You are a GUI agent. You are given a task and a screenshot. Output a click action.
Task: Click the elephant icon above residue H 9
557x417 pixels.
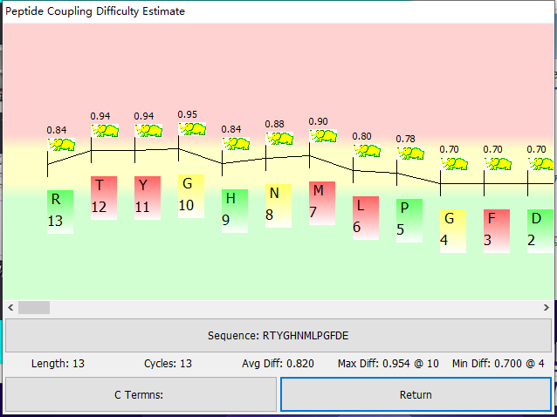pyautogui.click(x=236, y=144)
